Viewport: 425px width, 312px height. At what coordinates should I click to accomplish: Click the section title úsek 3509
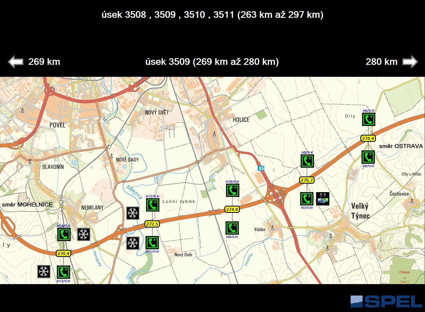(x=212, y=62)
